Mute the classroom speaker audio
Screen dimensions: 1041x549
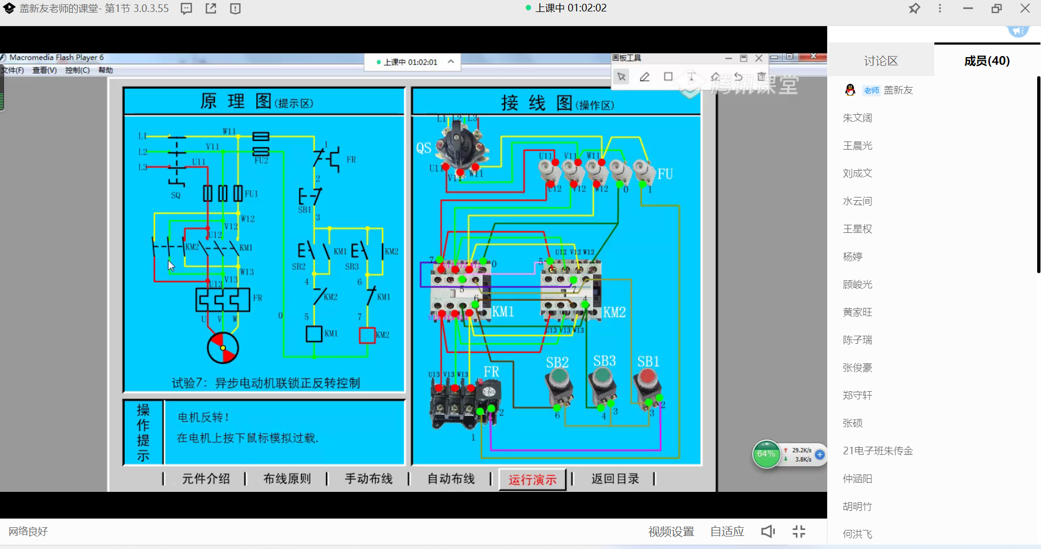pos(768,532)
